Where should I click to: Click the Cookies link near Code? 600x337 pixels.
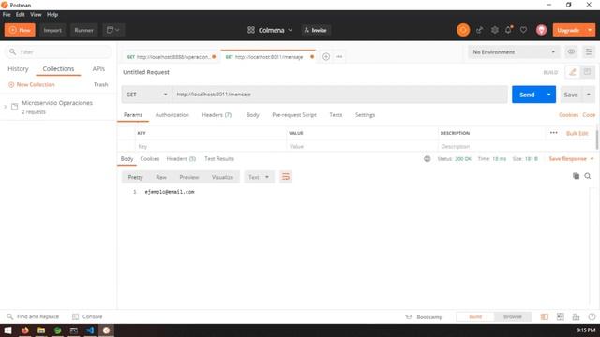pos(568,114)
